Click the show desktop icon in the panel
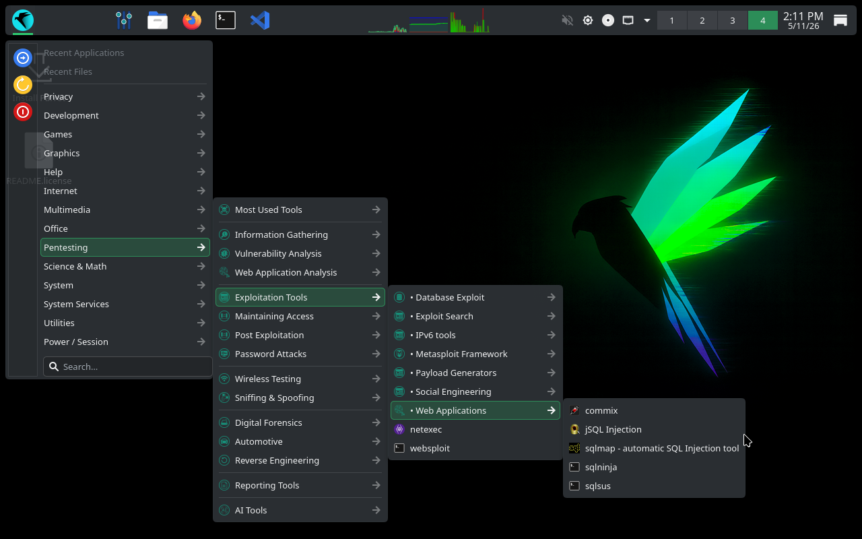Screen dimensions: 862x539 point(840,20)
